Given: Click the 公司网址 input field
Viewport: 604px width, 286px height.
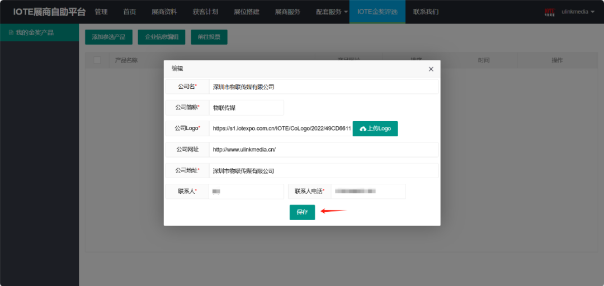Looking at the screenshot, I should [324, 150].
